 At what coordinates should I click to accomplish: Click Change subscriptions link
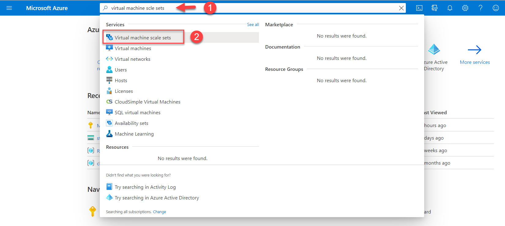pyautogui.click(x=159, y=212)
